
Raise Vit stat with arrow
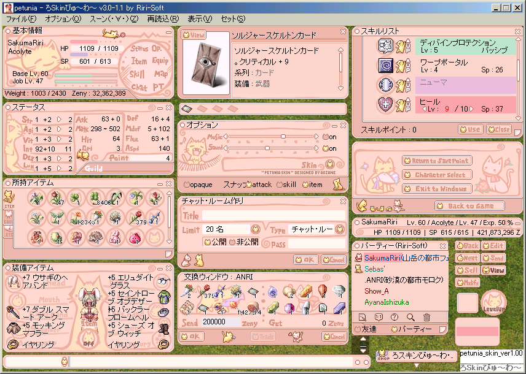60,139
